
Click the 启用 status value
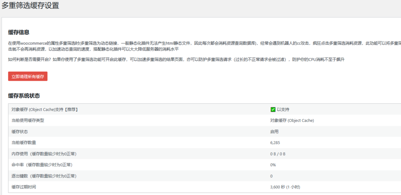tap(275, 132)
